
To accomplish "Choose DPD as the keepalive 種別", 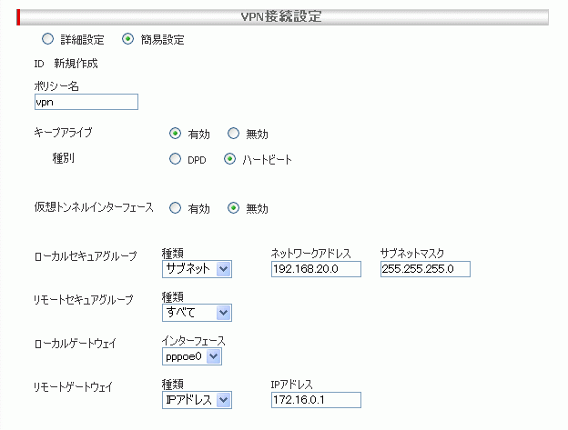I will click(175, 159).
